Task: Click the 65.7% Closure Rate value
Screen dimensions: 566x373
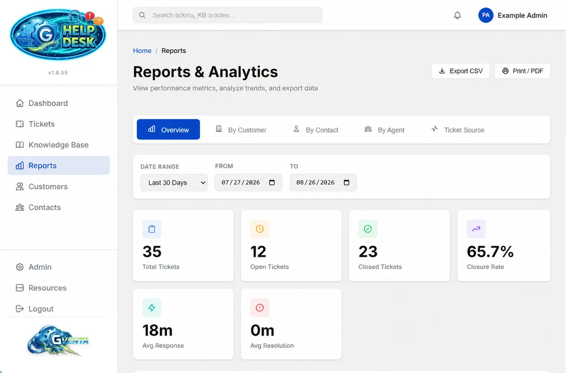Action: point(490,252)
